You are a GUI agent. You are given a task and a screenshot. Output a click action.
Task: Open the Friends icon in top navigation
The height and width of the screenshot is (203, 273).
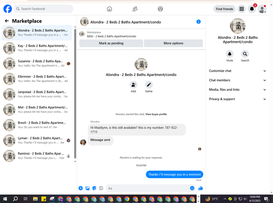click(x=135, y=9)
